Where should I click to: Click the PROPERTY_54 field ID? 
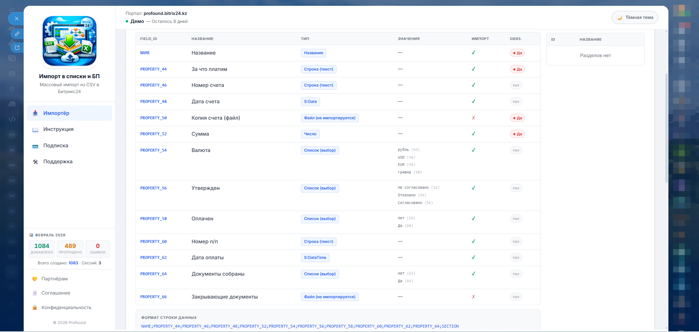point(153,150)
